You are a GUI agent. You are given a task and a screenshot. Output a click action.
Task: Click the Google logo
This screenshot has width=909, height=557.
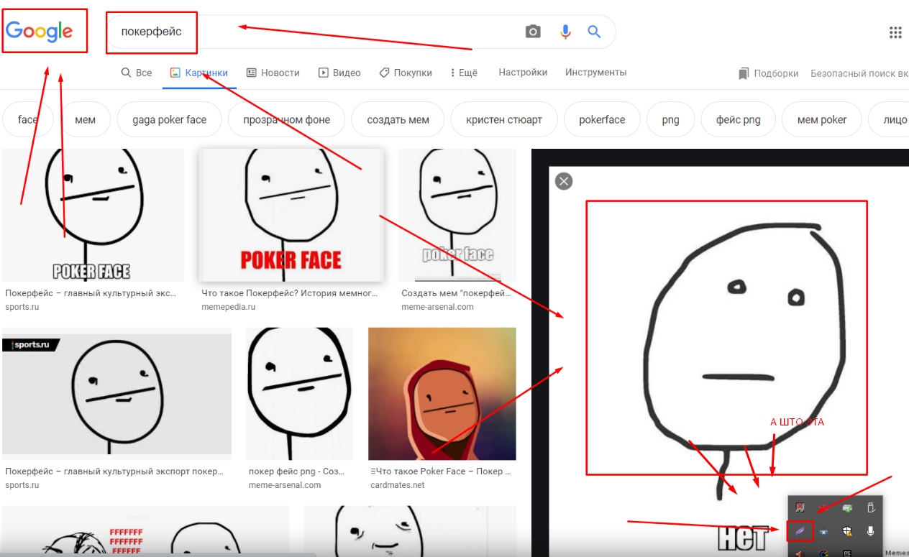pos(40,32)
